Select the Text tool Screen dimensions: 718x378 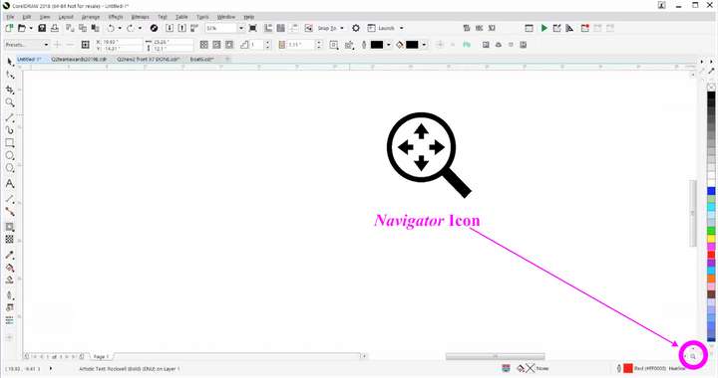tap(10, 183)
